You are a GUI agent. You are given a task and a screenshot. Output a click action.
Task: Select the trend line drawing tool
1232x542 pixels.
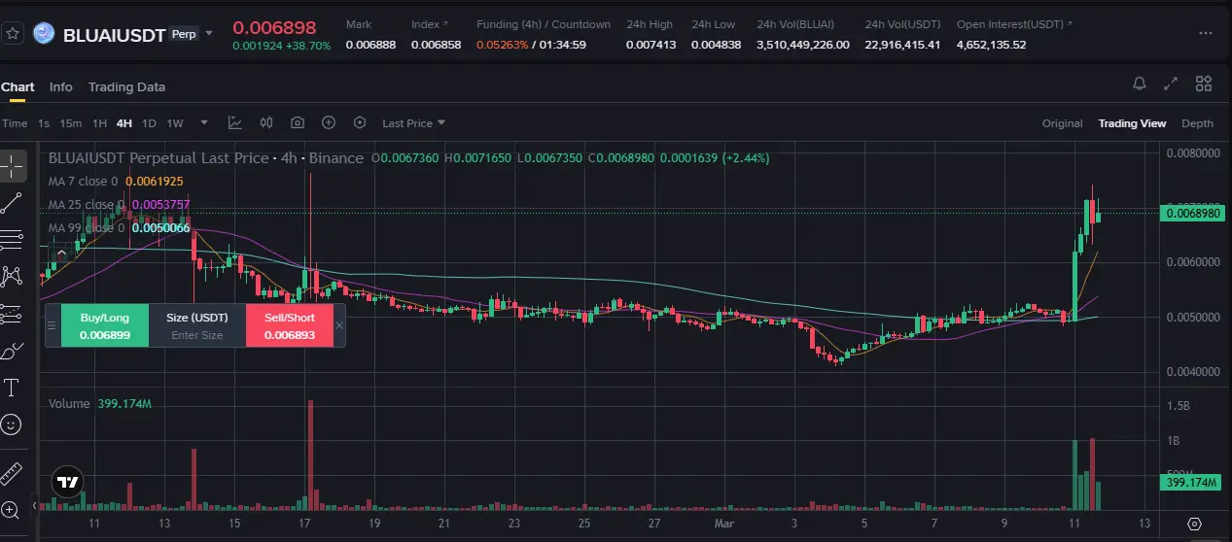pyautogui.click(x=12, y=203)
